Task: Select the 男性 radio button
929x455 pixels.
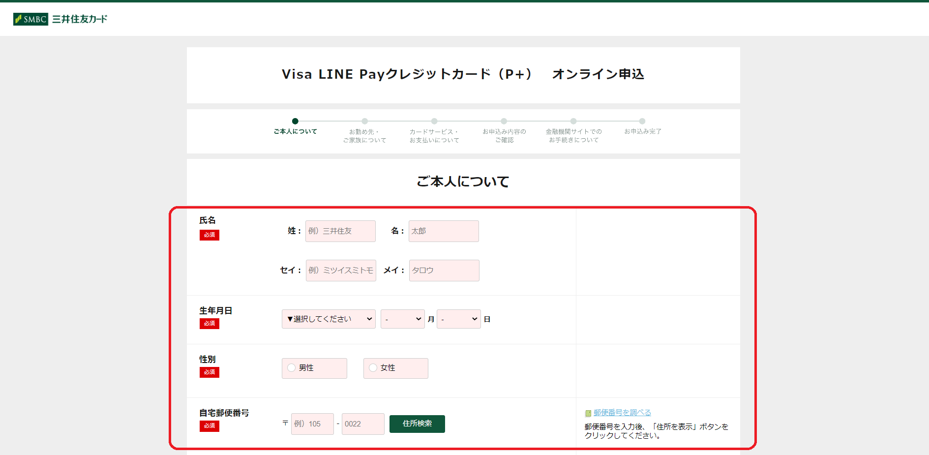Action: coord(291,368)
